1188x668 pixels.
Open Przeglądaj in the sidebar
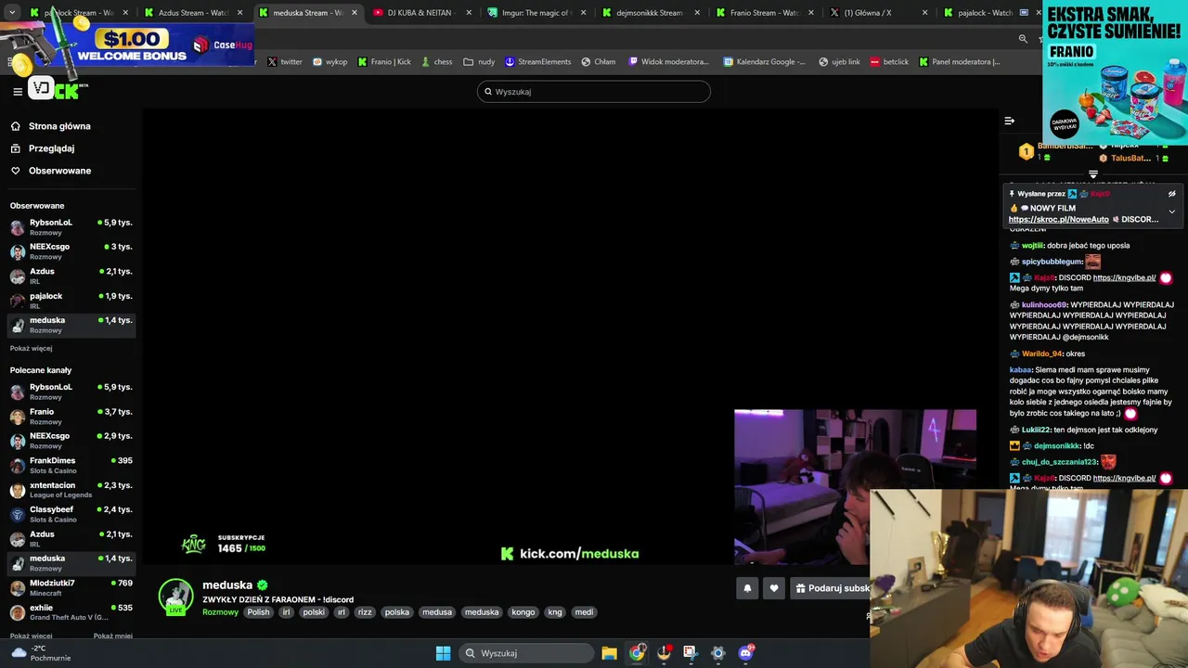tap(51, 148)
